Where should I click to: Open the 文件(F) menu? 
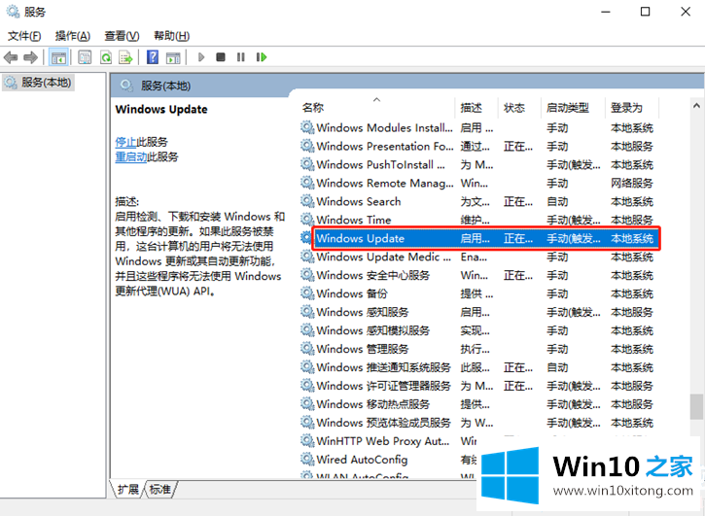pos(24,36)
